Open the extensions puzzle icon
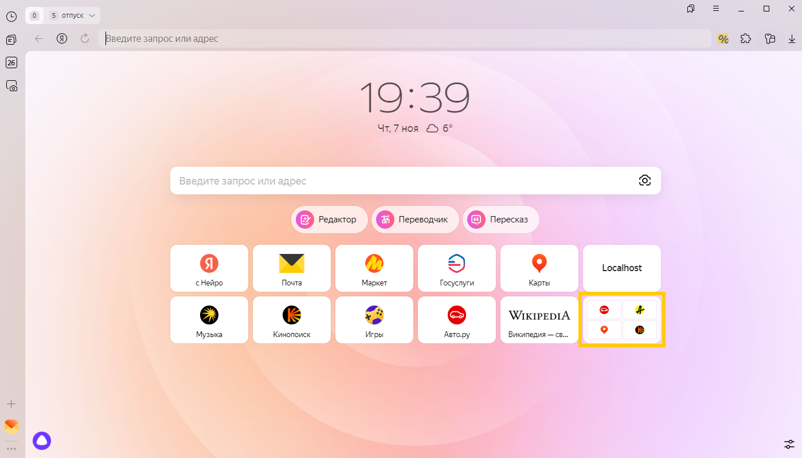 pos(746,39)
